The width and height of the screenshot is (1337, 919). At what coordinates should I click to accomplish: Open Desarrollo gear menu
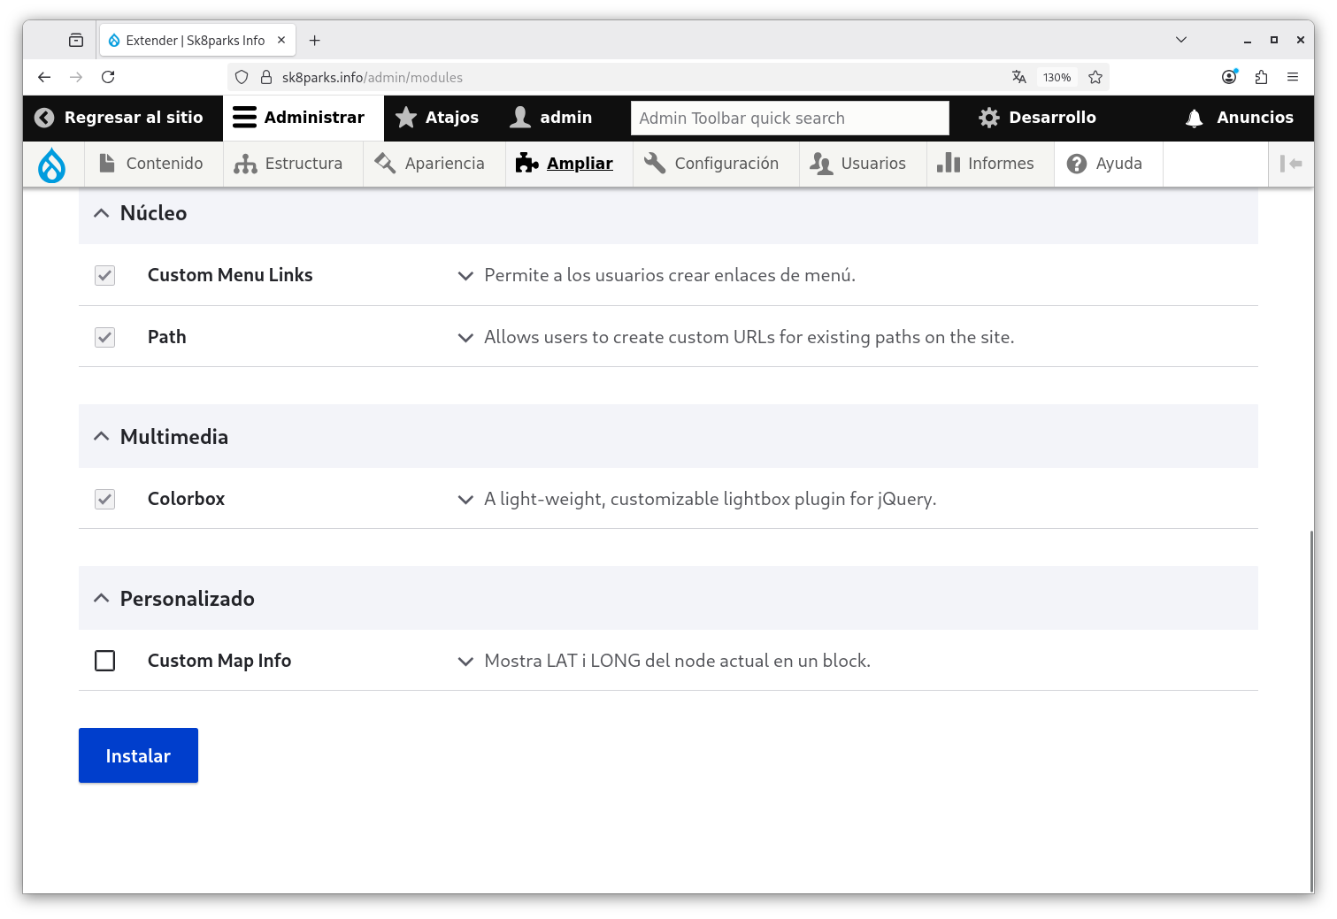[1037, 118]
